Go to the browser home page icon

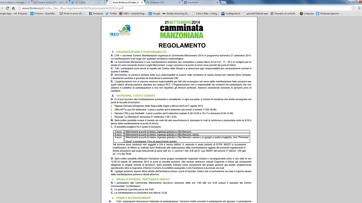tap(13, 8)
